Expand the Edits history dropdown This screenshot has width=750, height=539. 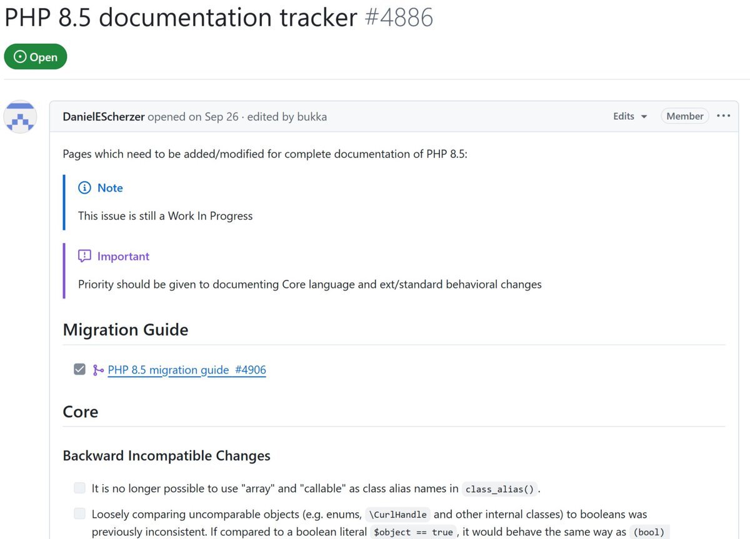click(629, 116)
